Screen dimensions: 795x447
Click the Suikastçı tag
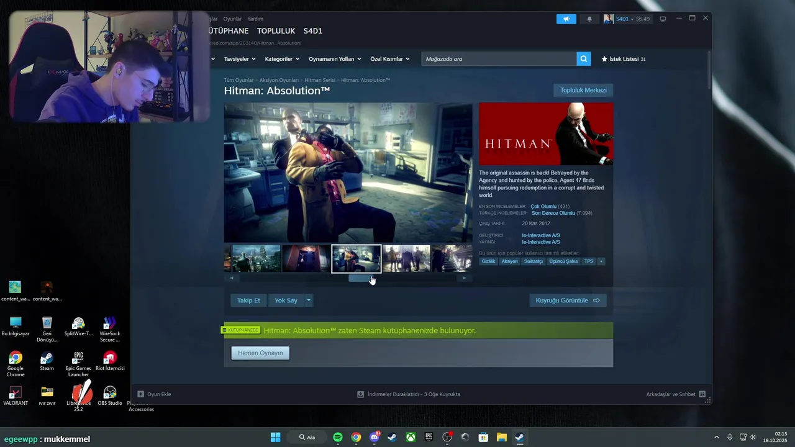(x=533, y=261)
